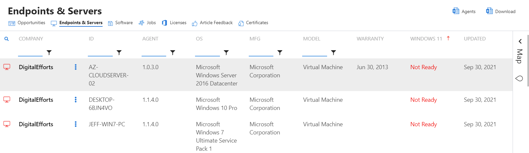Click the JEFF-WIN7-PC ID cell
Screen dimensions: 529x153
point(107,124)
